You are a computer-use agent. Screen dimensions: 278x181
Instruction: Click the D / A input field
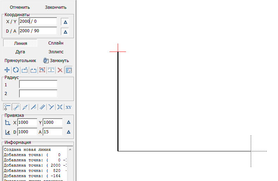[x=38, y=31]
